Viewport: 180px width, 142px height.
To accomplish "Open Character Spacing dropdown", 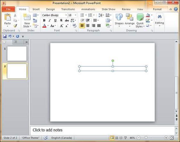I will tap(73, 20).
